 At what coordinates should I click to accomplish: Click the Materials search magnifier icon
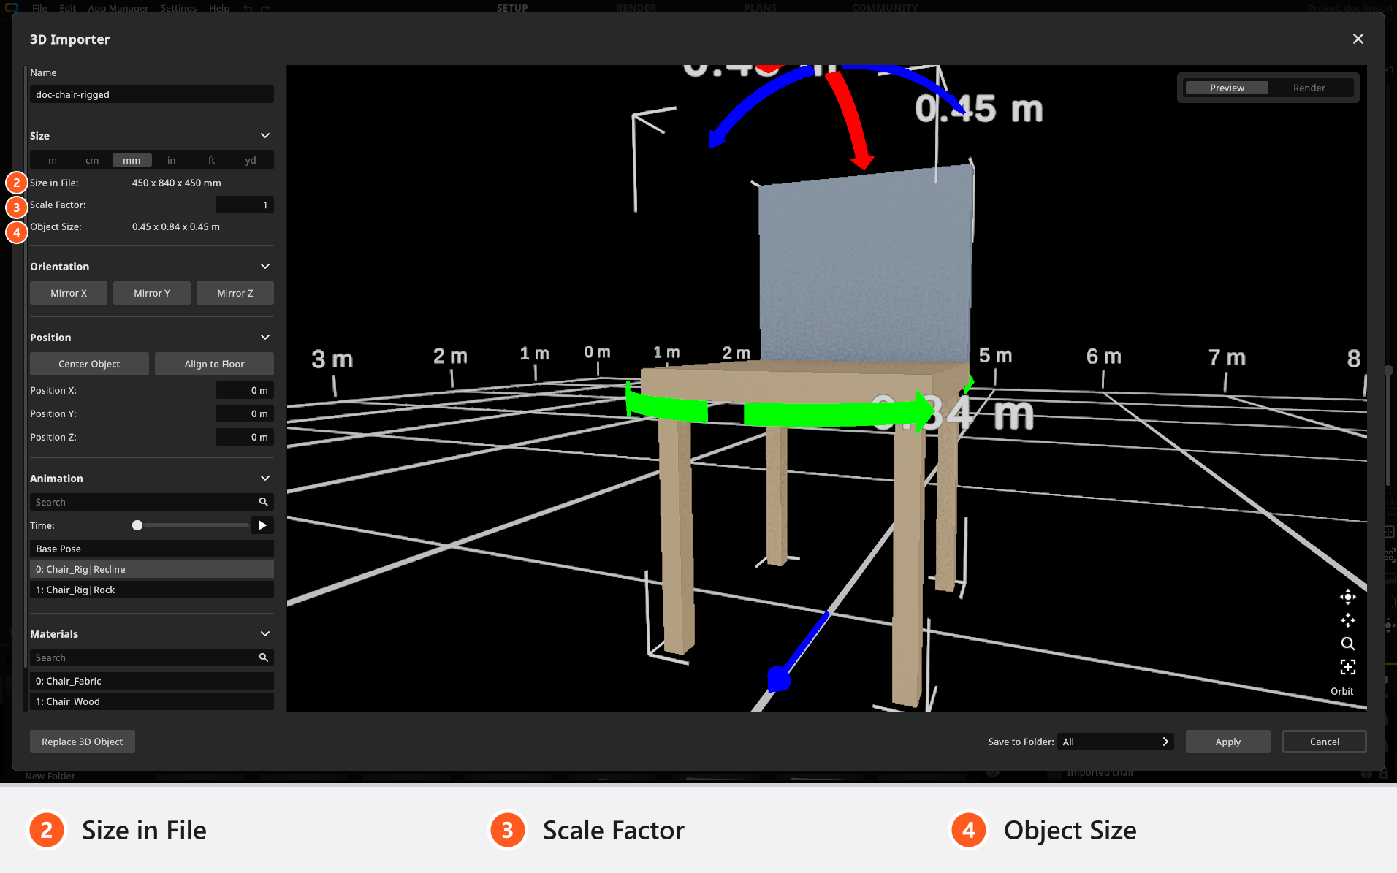264,657
